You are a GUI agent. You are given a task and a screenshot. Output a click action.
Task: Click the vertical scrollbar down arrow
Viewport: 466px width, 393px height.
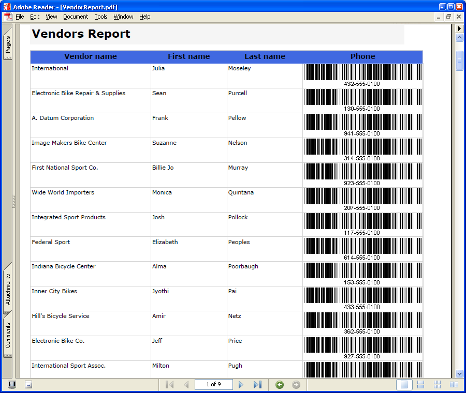459,373
